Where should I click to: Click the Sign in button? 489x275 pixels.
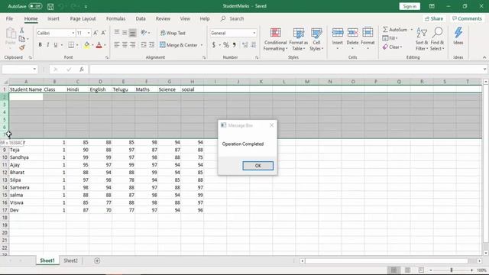pyautogui.click(x=410, y=6)
